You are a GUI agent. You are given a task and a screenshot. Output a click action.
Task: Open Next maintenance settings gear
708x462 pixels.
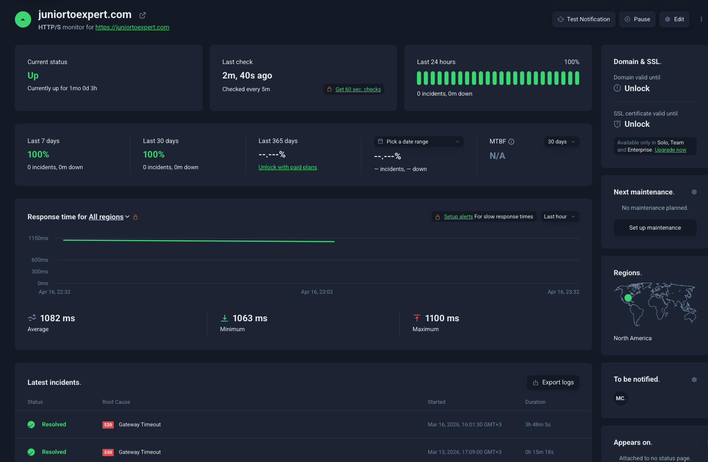pos(694,192)
